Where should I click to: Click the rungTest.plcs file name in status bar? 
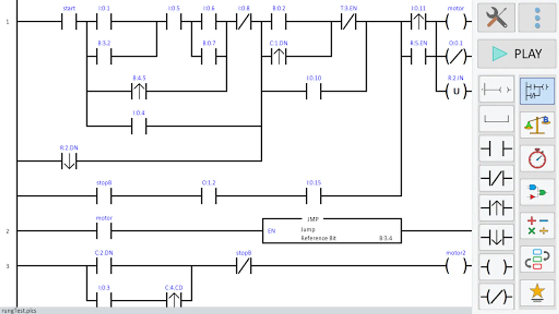pos(19,311)
